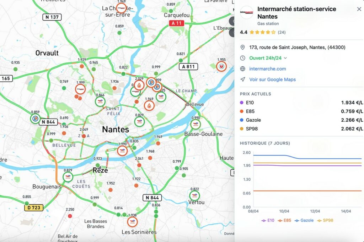This screenshot has width=364, height=242.
Task: Toggle the E10 series in chart legend
Action: (268, 220)
